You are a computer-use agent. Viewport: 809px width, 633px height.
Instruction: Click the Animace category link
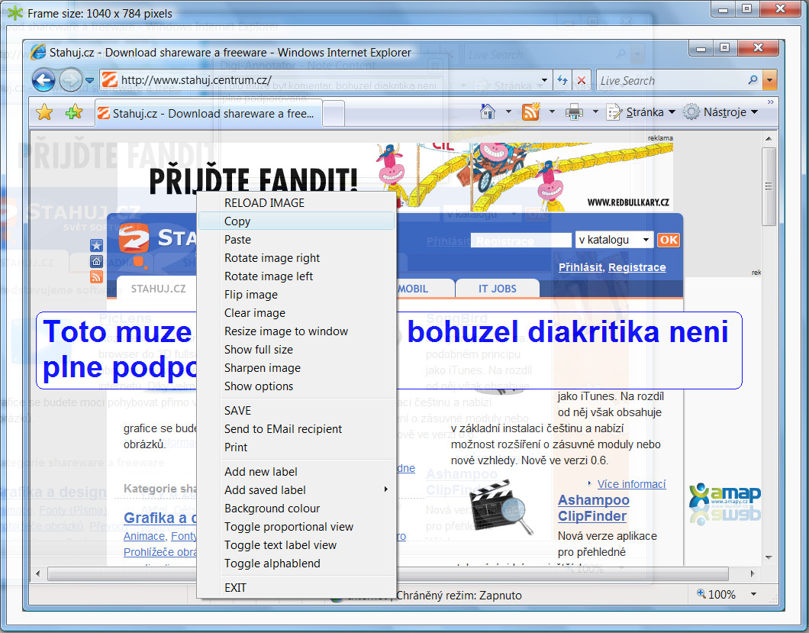(x=144, y=536)
